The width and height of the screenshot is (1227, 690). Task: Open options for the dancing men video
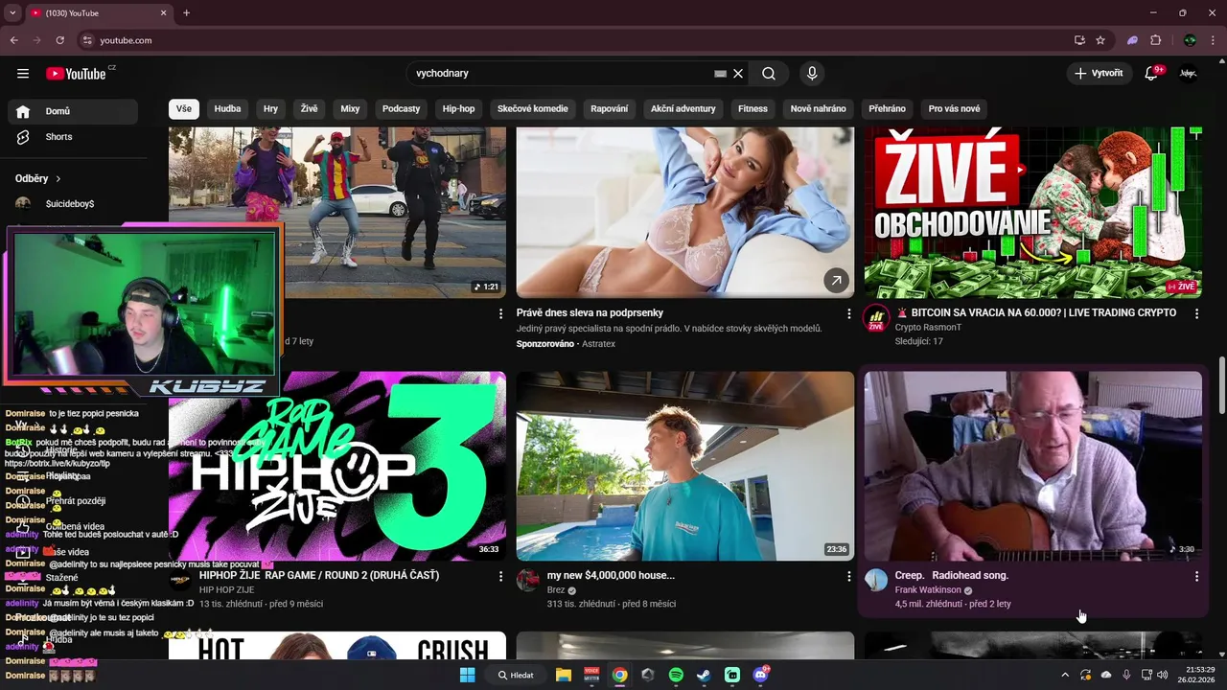500,313
